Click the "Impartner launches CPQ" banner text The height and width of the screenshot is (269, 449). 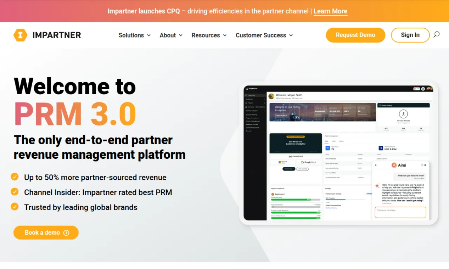pyautogui.click(x=143, y=11)
